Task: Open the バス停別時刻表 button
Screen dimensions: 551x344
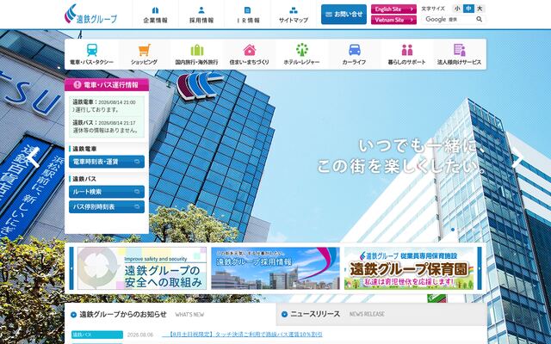Action: pos(107,206)
